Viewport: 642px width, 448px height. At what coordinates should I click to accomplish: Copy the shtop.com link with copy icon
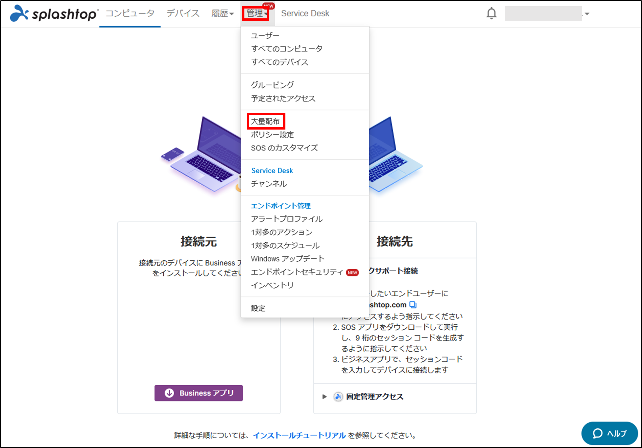click(413, 305)
